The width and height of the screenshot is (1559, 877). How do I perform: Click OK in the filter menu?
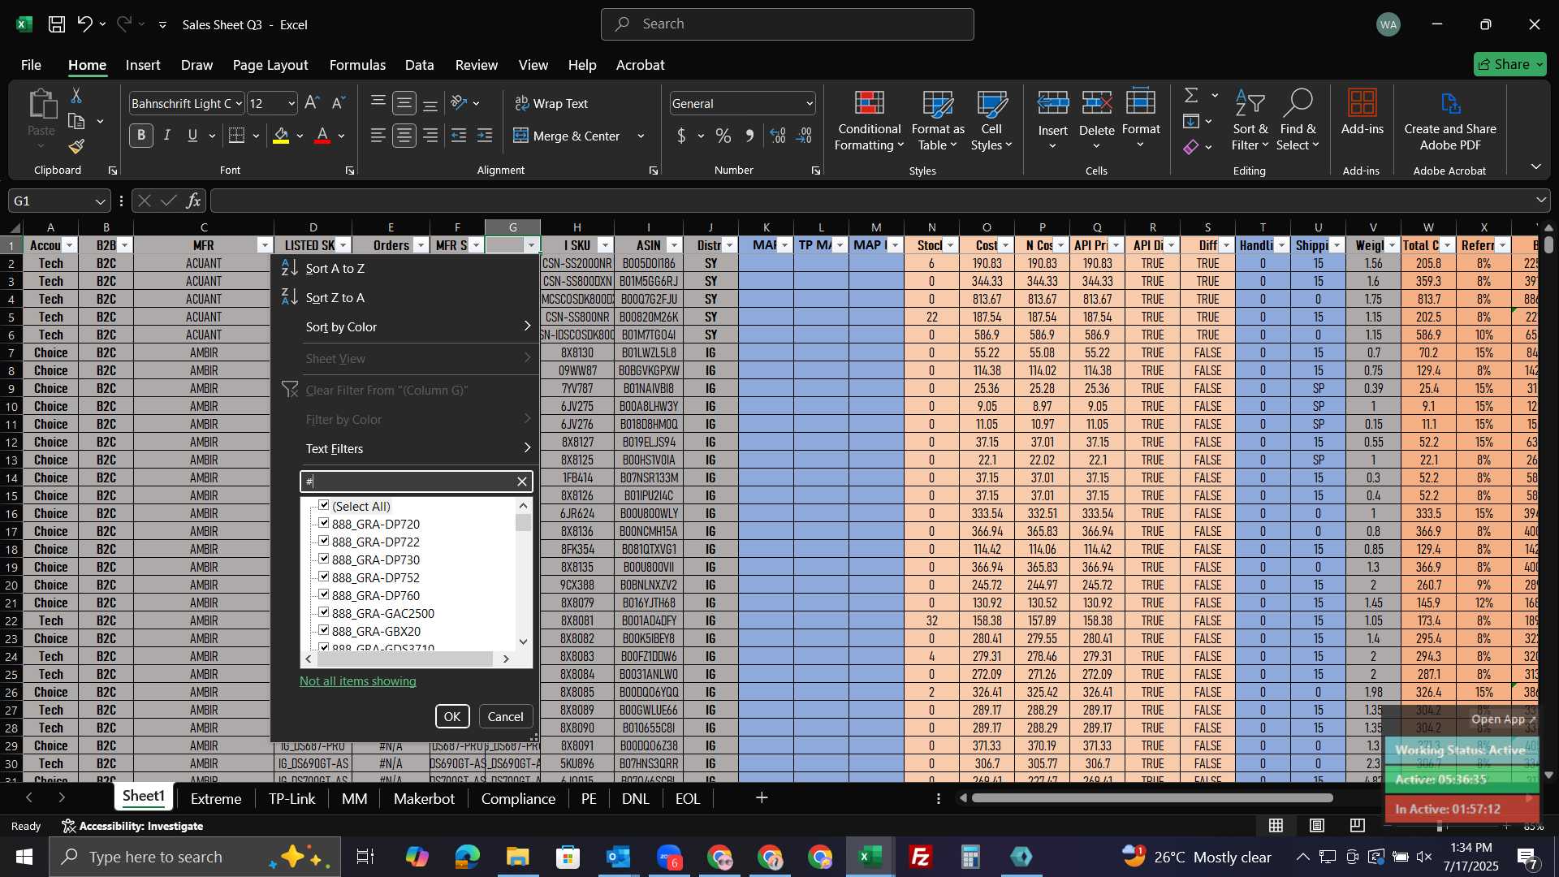pos(452,716)
